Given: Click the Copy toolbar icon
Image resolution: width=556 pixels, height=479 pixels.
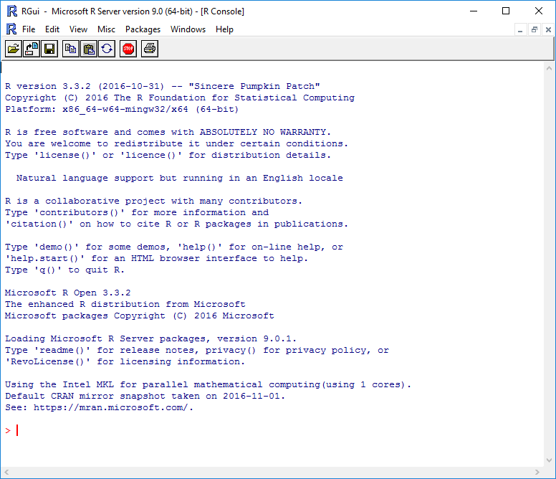Looking at the screenshot, I should click(x=70, y=49).
